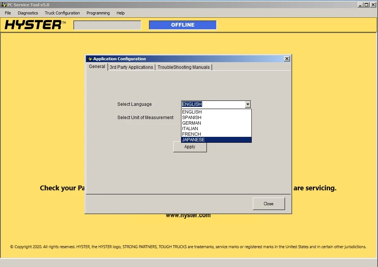The height and width of the screenshot is (267, 378).
Task: Open the File menu
Action: [8, 13]
